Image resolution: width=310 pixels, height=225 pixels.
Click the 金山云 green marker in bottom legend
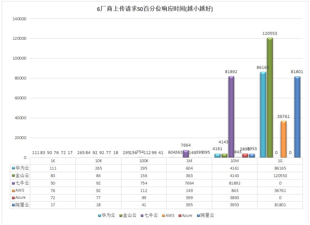121,215
